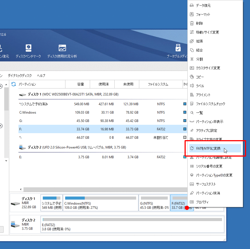The width and height of the screenshot is (250, 249).
Task: Sort by the 容量 column header
Action: click(81, 84)
